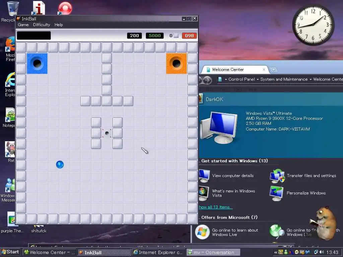Image resolution: width=343 pixels, height=257 pixels.
Task: Click the green person messenger tray icon
Action: [286, 252]
